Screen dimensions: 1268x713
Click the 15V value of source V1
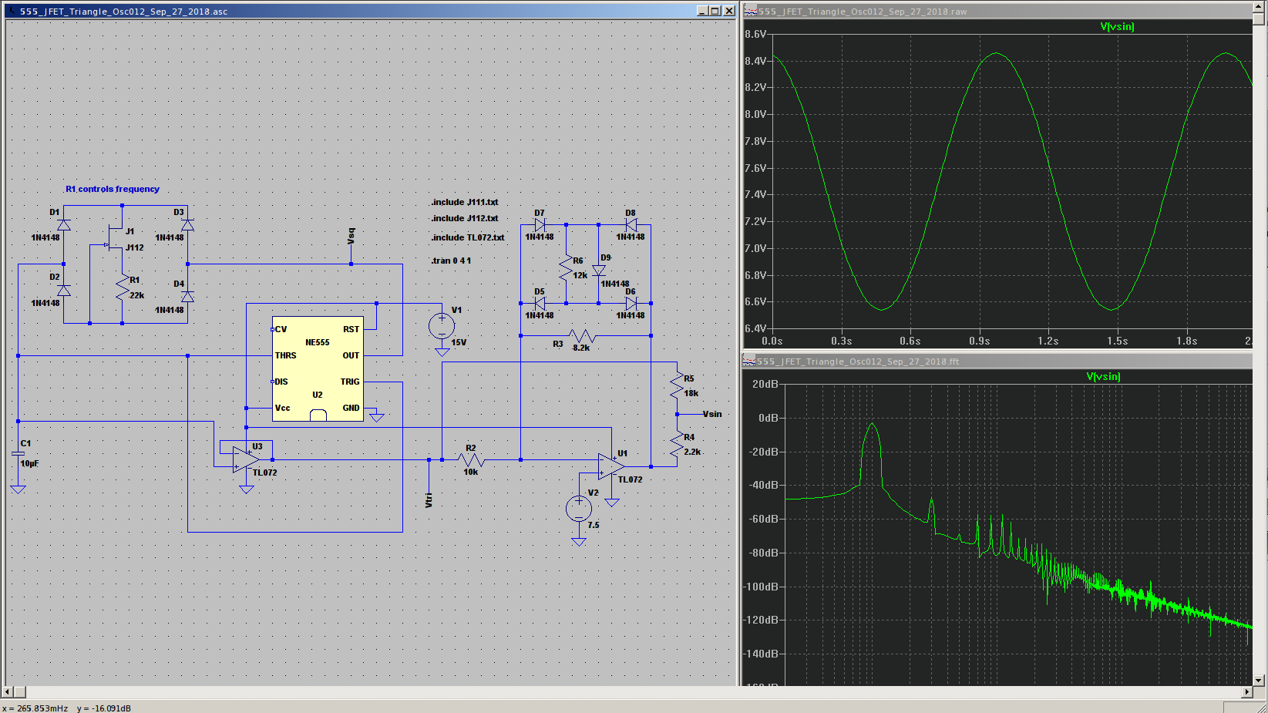coord(459,342)
